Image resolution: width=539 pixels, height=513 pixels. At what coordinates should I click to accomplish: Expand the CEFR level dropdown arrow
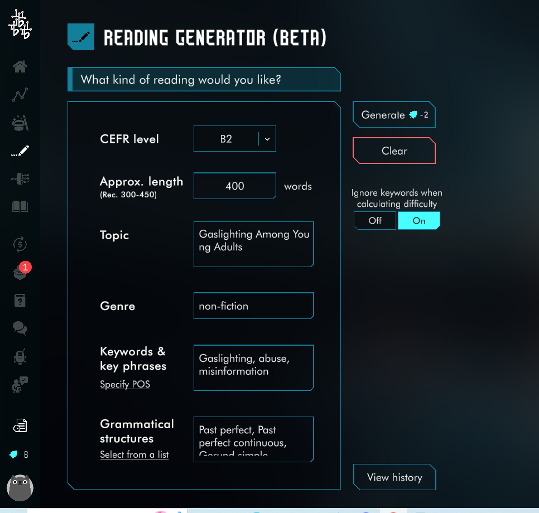(267, 139)
